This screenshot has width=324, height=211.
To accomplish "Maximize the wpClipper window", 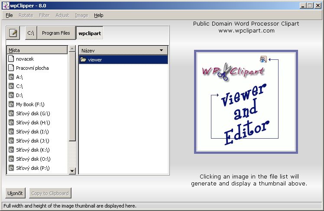I will pyautogui.click(x=310, y=6).
